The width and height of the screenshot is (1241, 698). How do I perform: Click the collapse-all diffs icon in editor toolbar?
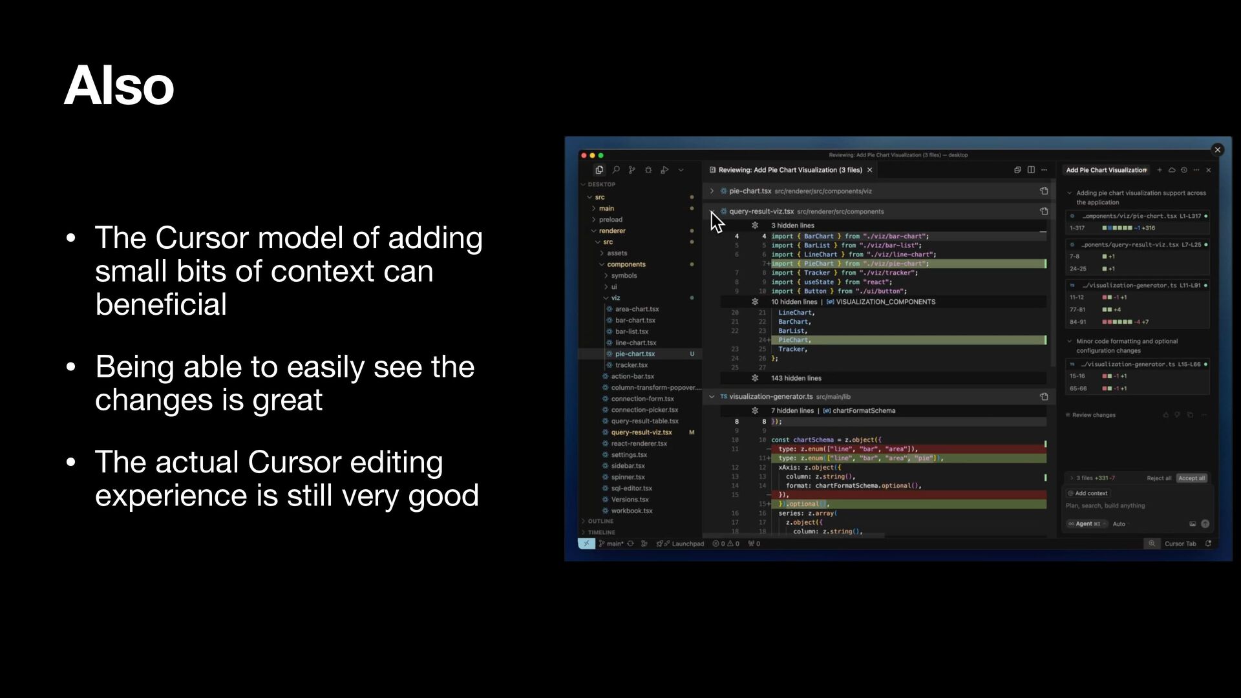[1017, 170]
